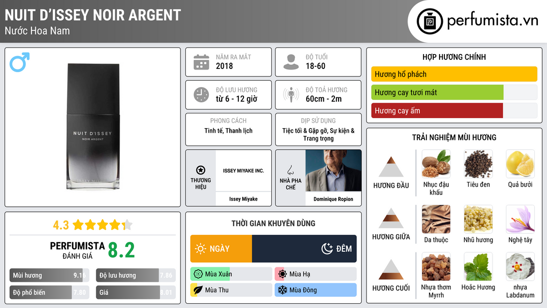Click the person icon beside Độ Tuổi
This screenshot has width=547, height=308.
(x=291, y=62)
